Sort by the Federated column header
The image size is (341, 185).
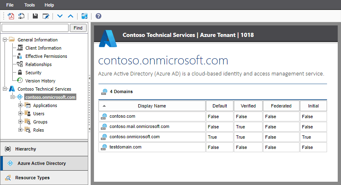(x=281, y=106)
